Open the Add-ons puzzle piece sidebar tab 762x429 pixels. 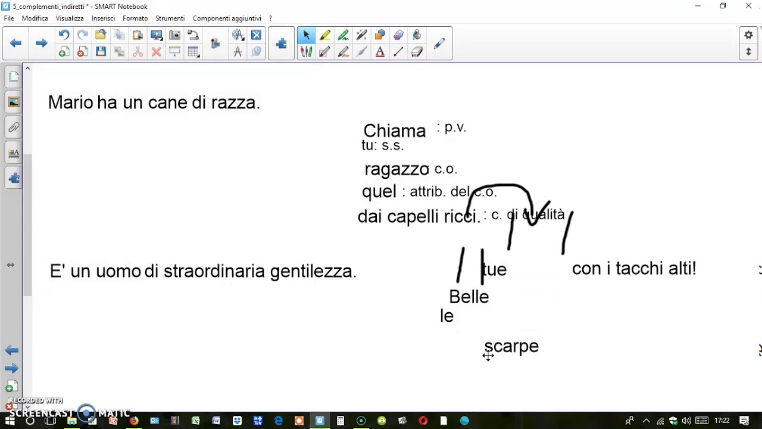14,178
